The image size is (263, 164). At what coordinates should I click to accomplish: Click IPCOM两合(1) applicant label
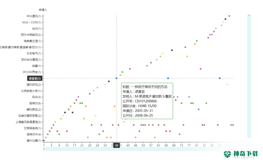(32, 72)
